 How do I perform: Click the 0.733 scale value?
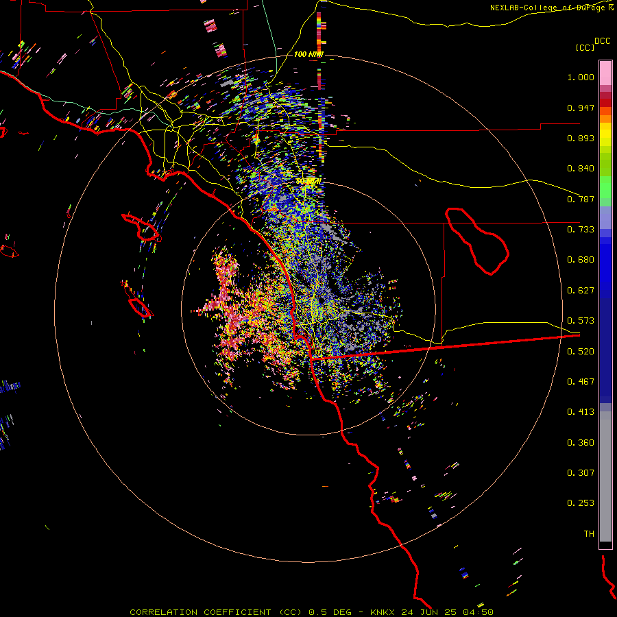pyautogui.click(x=581, y=230)
